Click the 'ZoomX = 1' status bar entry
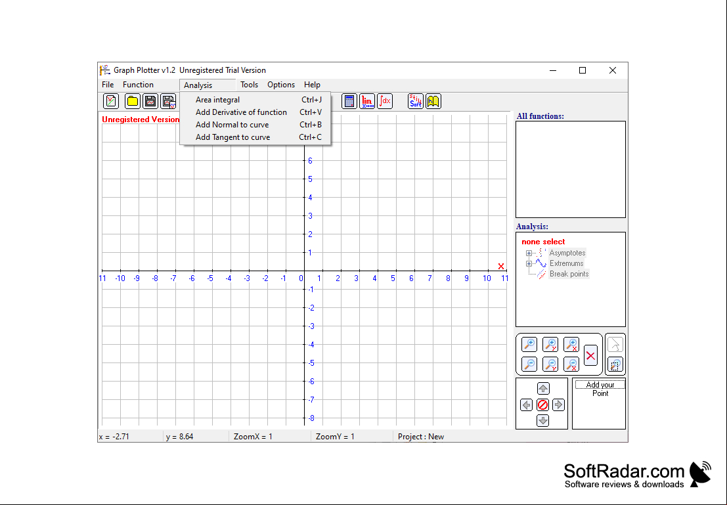Viewport: 727px width, 505px height. [253, 436]
